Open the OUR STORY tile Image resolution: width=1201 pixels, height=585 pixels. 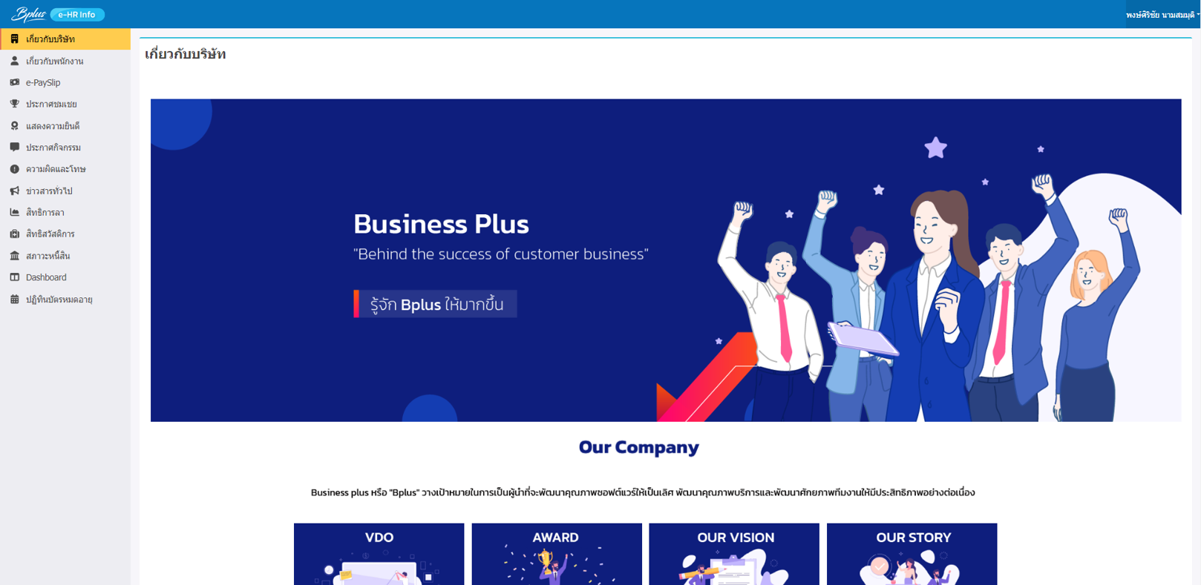coord(912,554)
